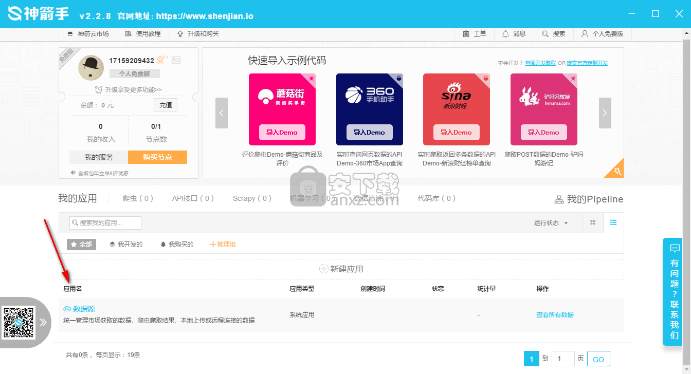Click orange corner icon of demo panel
Viewport: 691px width, 374px height.
(x=616, y=170)
